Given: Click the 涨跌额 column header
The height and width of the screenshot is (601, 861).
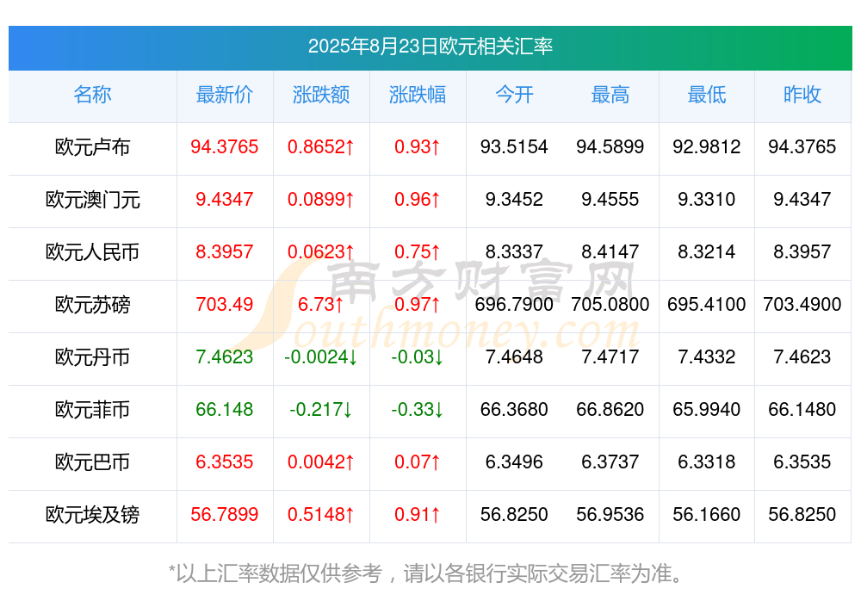Looking at the screenshot, I should pos(320,95).
